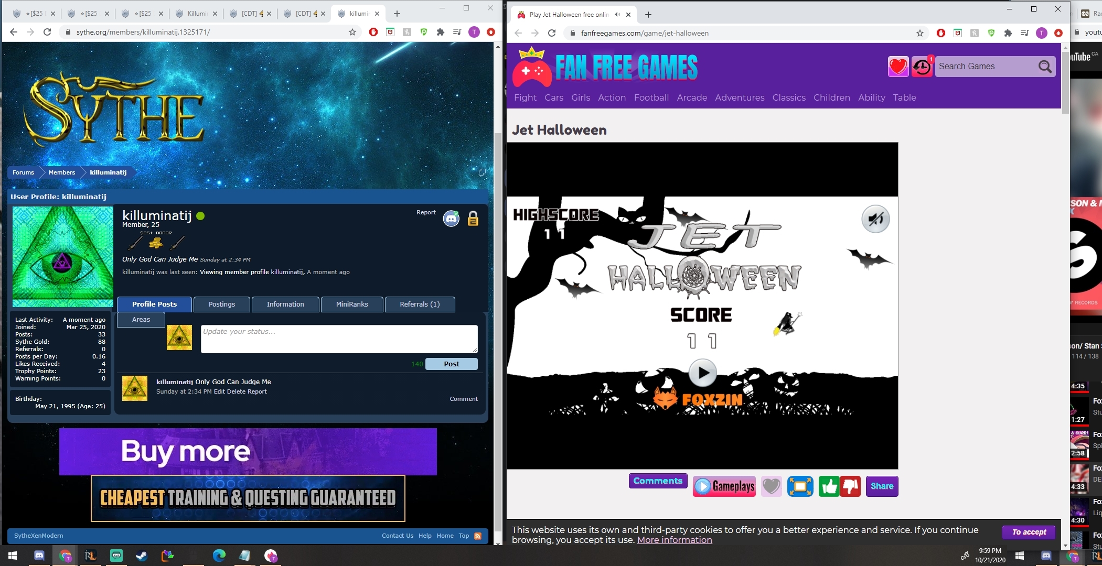Switch game to fullscreen with yellow frame icon

[800, 487]
